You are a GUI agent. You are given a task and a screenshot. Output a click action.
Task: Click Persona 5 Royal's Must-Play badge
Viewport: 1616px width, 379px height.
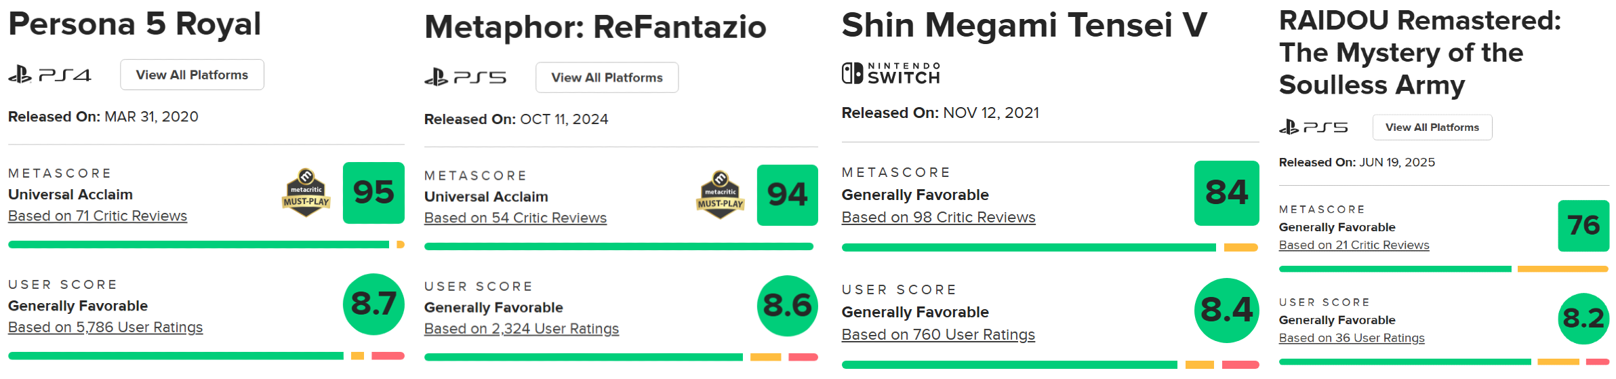tap(306, 193)
